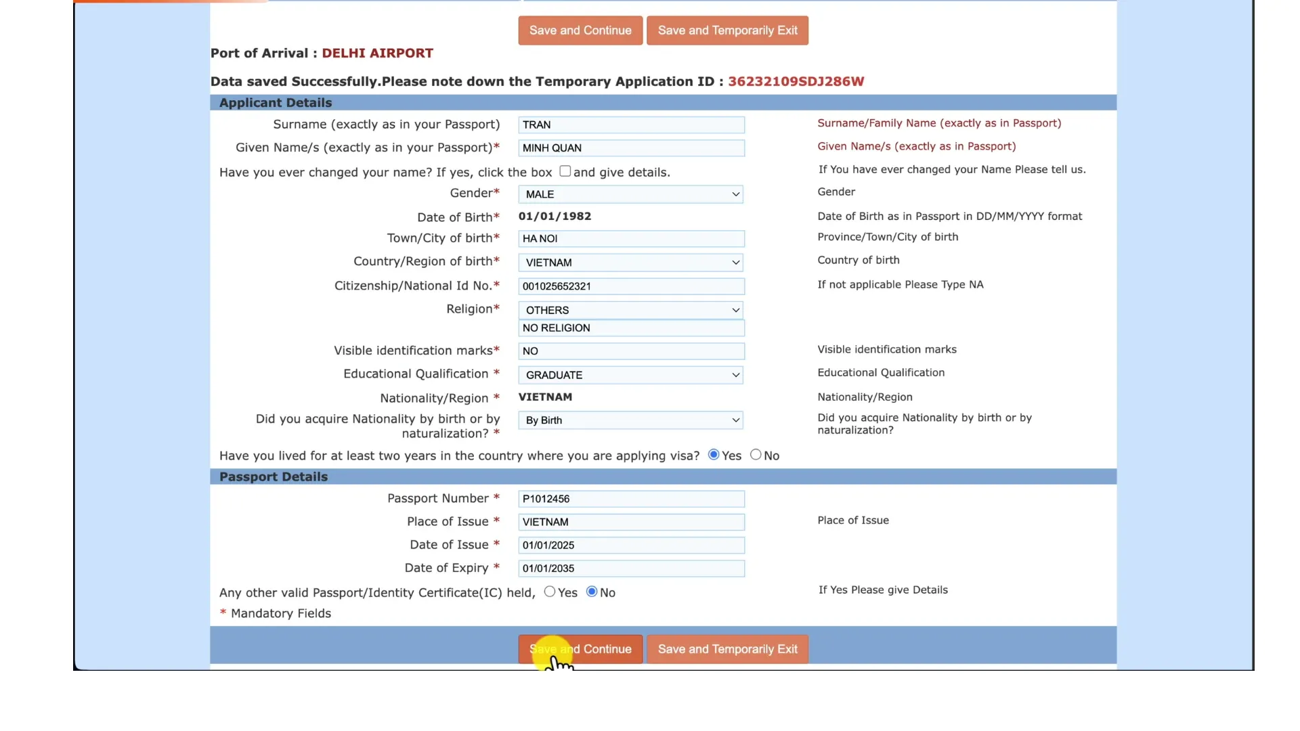The height and width of the screenshot is (731, 1300).
Task: Click the Mandatory Fields note
Action: coord(276,613)
